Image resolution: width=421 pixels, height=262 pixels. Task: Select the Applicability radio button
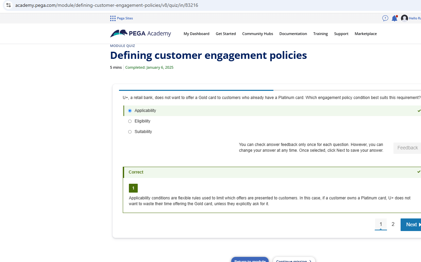coord(130,111)
